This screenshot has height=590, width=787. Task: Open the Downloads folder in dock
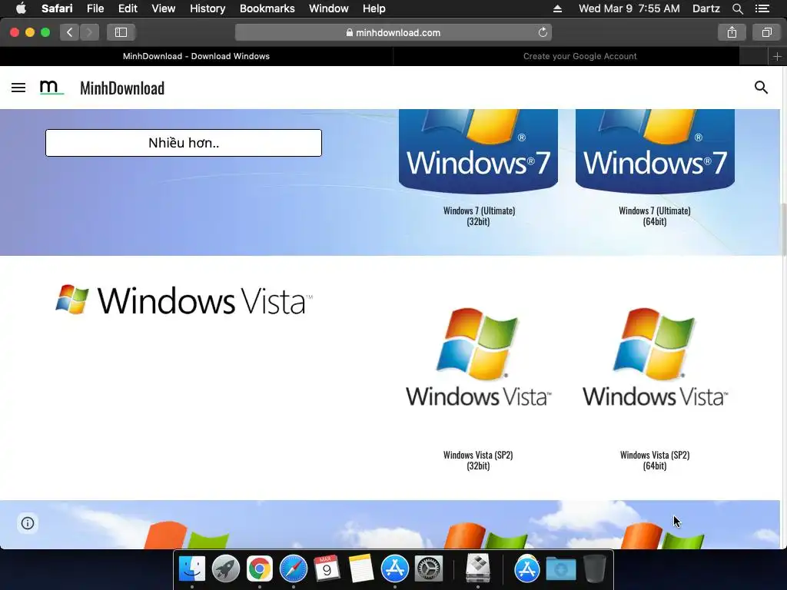tap(560, 568)
